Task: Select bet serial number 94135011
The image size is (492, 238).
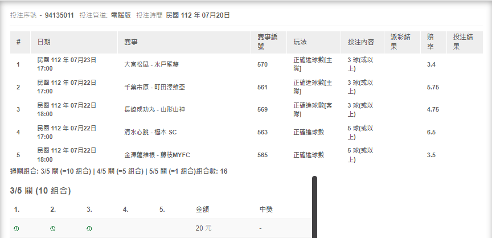Action: [x=59, y=15]
